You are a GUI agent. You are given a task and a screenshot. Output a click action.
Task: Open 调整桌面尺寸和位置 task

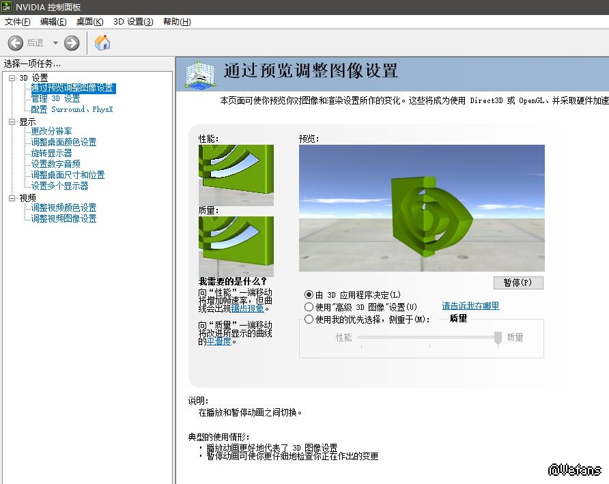(x=68, y=175)
